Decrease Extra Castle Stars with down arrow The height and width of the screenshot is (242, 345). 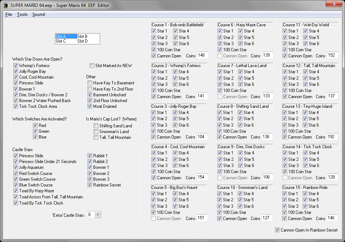pyautogui.click(x=98, y=216)
